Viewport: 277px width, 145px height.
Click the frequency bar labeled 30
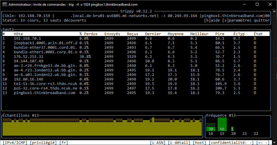[211, 129]
